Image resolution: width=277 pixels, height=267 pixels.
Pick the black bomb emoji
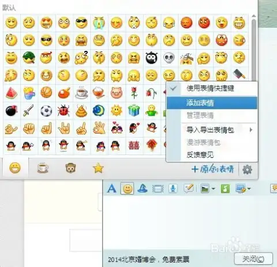click(12, 110)
